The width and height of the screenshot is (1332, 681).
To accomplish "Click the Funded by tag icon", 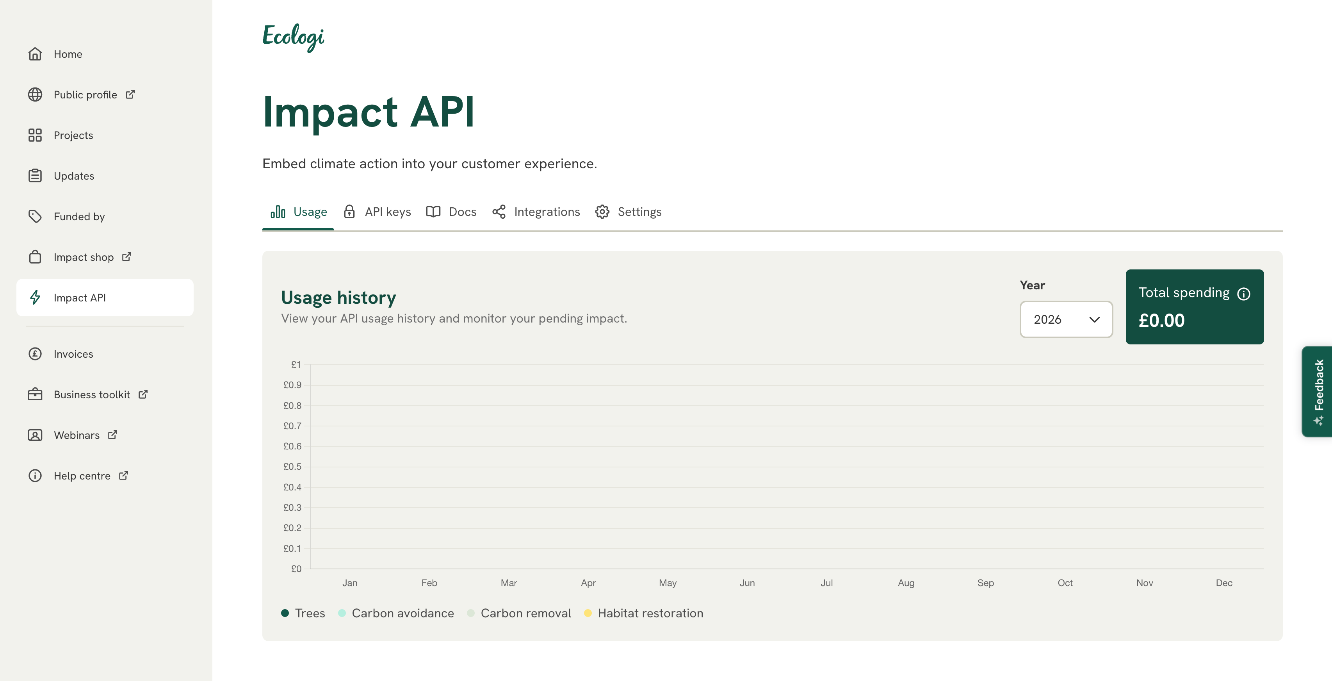I will tap(35, 216).
